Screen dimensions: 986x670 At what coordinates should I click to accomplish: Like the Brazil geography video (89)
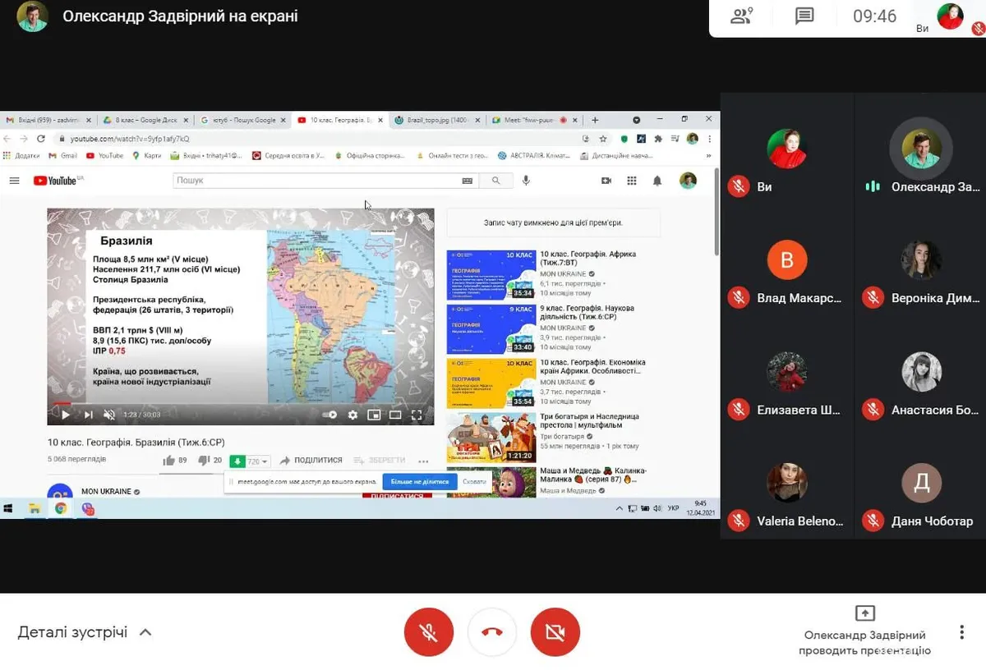175,461
